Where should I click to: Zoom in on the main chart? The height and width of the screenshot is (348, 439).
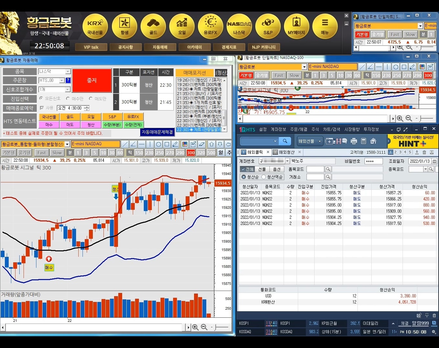(195, 327)
